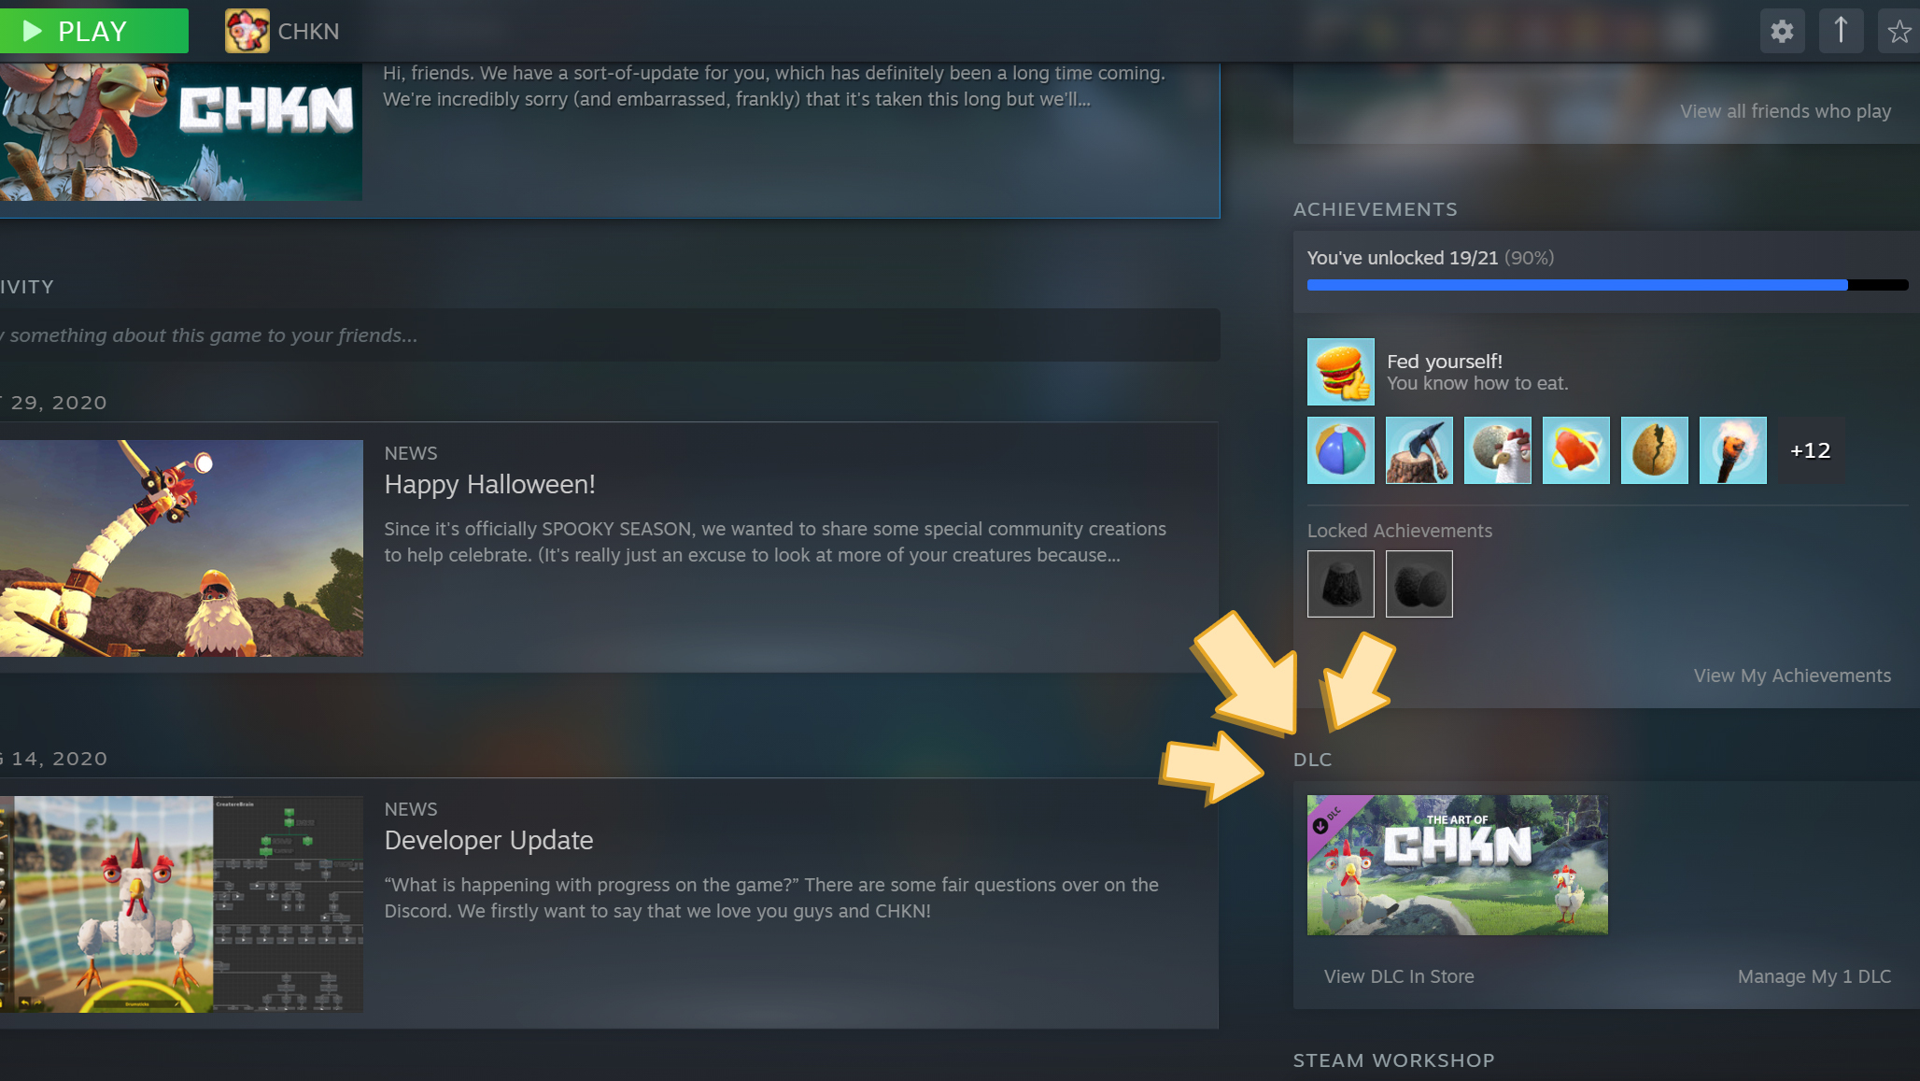Click the CHKN game icon in header
1920x1081 pixels.
click(x=246, y=29)
